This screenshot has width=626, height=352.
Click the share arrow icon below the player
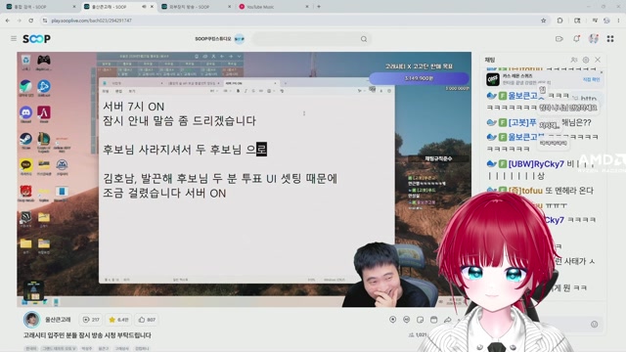(x=448, y=320)
